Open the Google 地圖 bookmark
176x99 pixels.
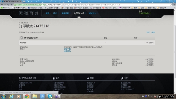(x=67, y=8)
